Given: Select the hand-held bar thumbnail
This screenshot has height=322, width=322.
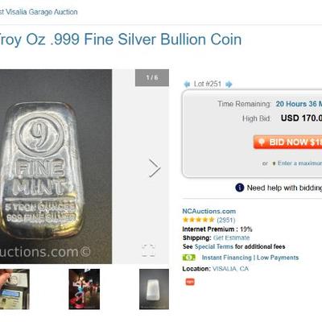Looking at the screenshot, I should (14, 289).
